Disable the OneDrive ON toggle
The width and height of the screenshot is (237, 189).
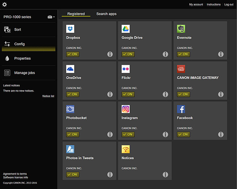pyautogui.click(x=72, y=94)
